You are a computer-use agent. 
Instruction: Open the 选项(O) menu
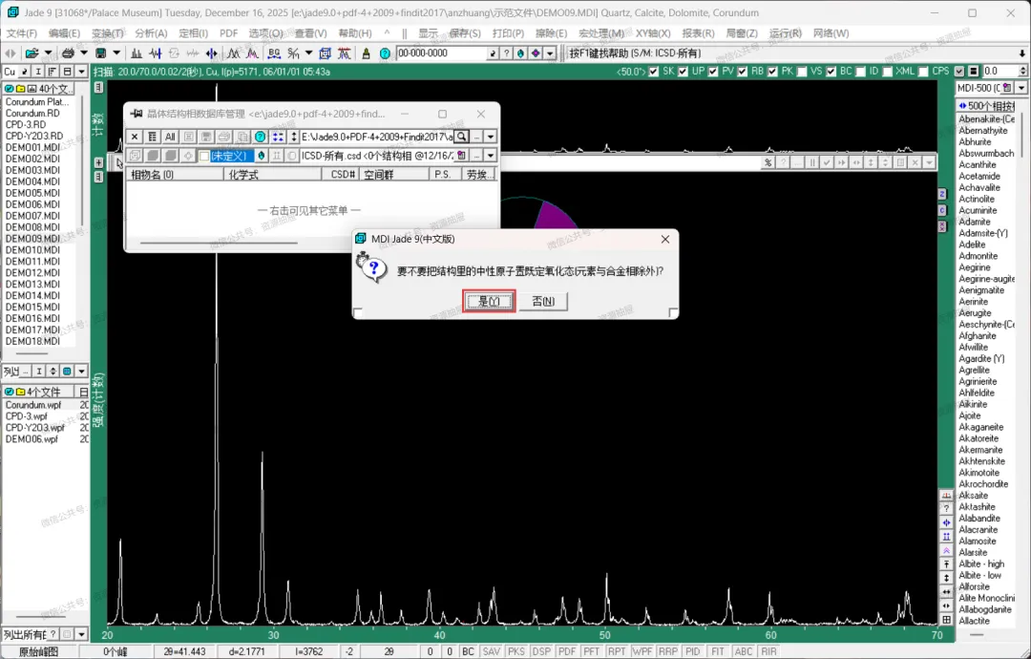[x=265, y=32]
